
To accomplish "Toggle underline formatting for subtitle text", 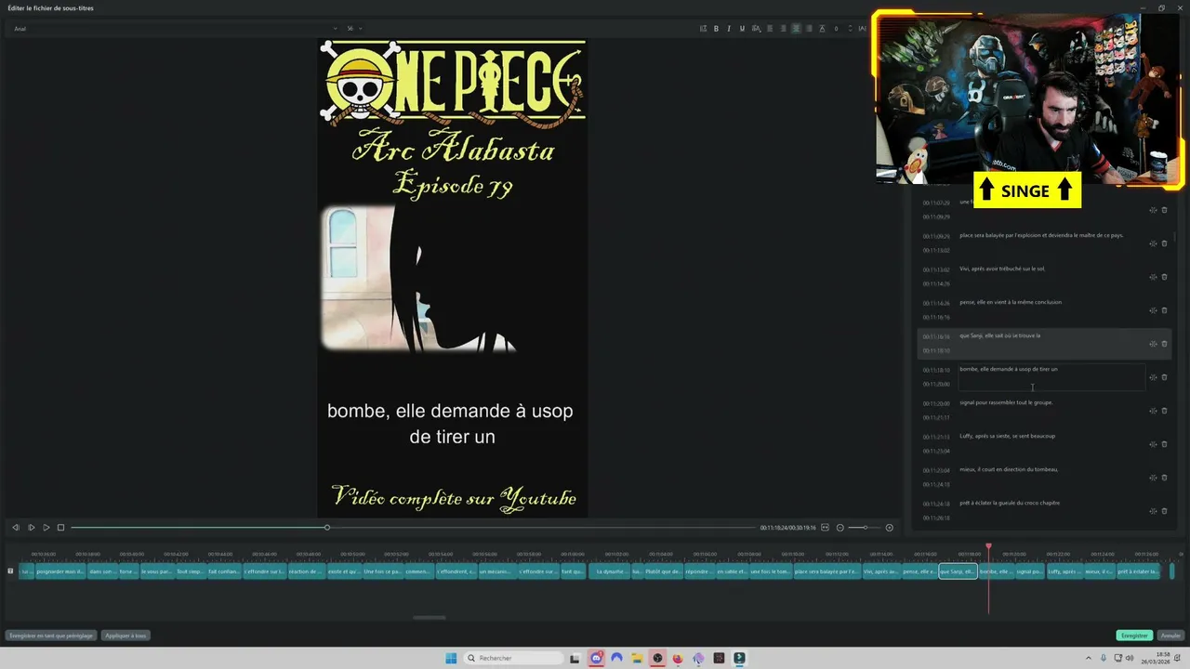I will [x=742, y=29].
